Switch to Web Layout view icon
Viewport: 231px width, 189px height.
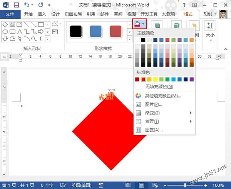coord(155,185)
